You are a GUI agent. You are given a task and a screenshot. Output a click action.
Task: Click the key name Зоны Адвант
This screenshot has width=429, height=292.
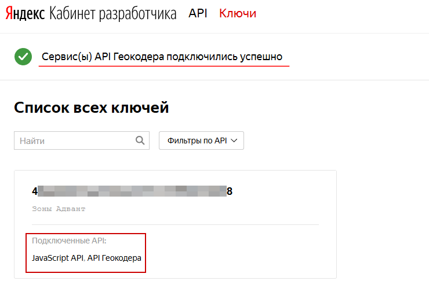pyautogui.click(x=59, y=209)
